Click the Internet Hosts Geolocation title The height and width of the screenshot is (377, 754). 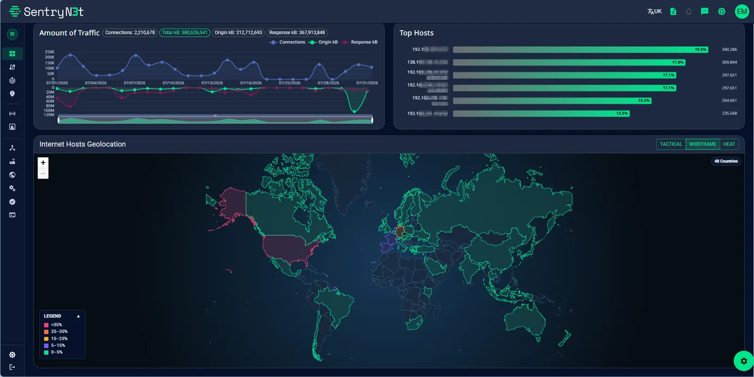tap(82, 144)
